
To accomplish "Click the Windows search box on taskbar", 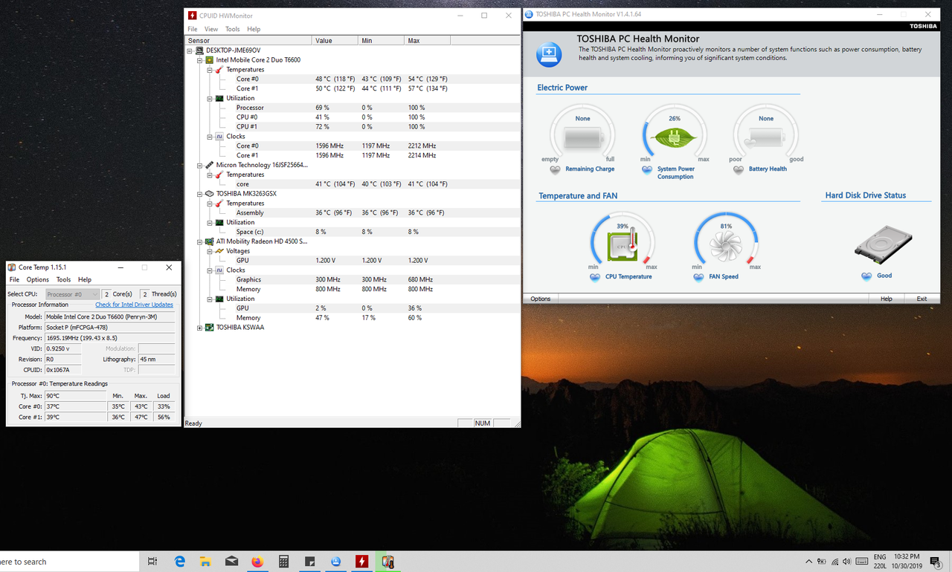I will pyautogui.click(x=68, y=562).
